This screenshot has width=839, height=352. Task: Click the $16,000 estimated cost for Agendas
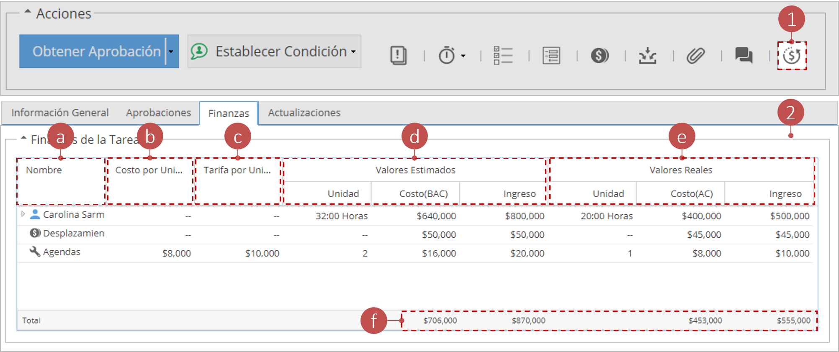tap(439, 253)
